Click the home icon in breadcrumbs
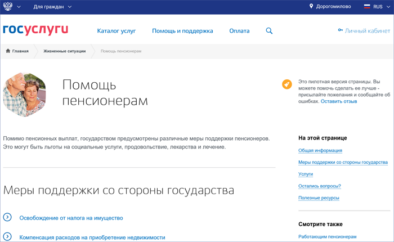394x242 pixels. [8, 51]
